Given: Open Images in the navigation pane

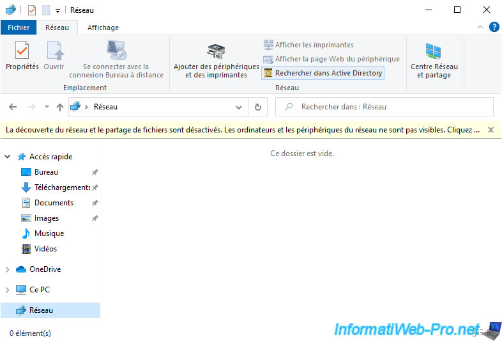Looking at the screenshot, I should coord(47,218).
